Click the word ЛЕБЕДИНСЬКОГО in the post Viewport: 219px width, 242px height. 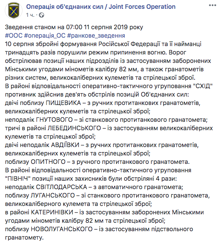(x=74, y=128)
